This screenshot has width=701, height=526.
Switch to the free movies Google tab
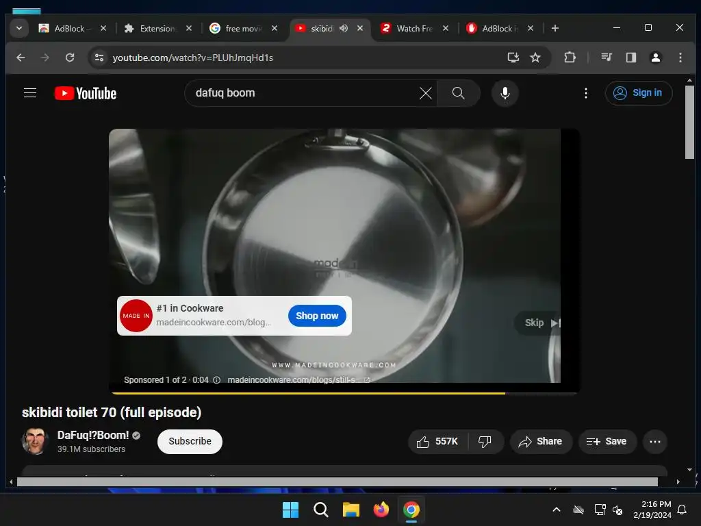coord(244,28)
